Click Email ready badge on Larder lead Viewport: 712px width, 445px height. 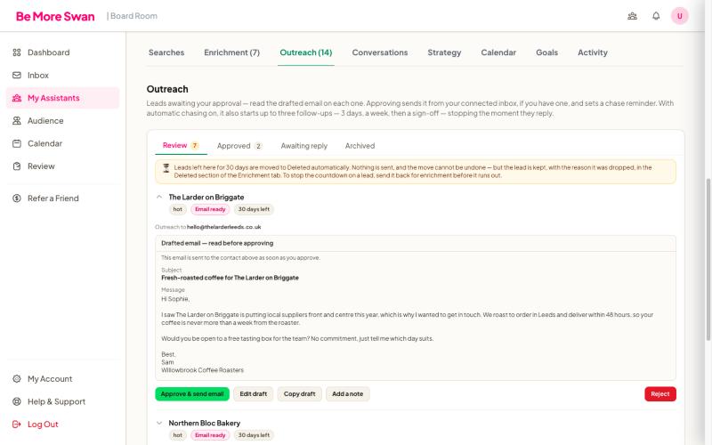click(210, 209)
